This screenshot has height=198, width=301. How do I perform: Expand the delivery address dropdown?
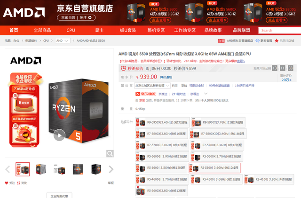pos(152,86)
